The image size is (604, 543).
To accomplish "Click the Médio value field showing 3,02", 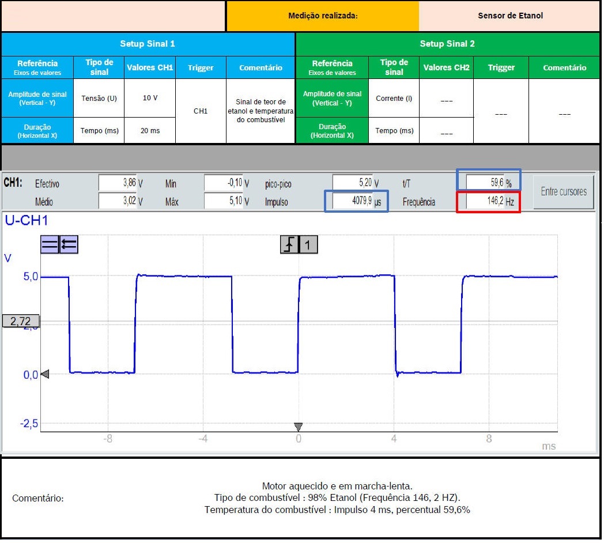I will tap(118, 202).
